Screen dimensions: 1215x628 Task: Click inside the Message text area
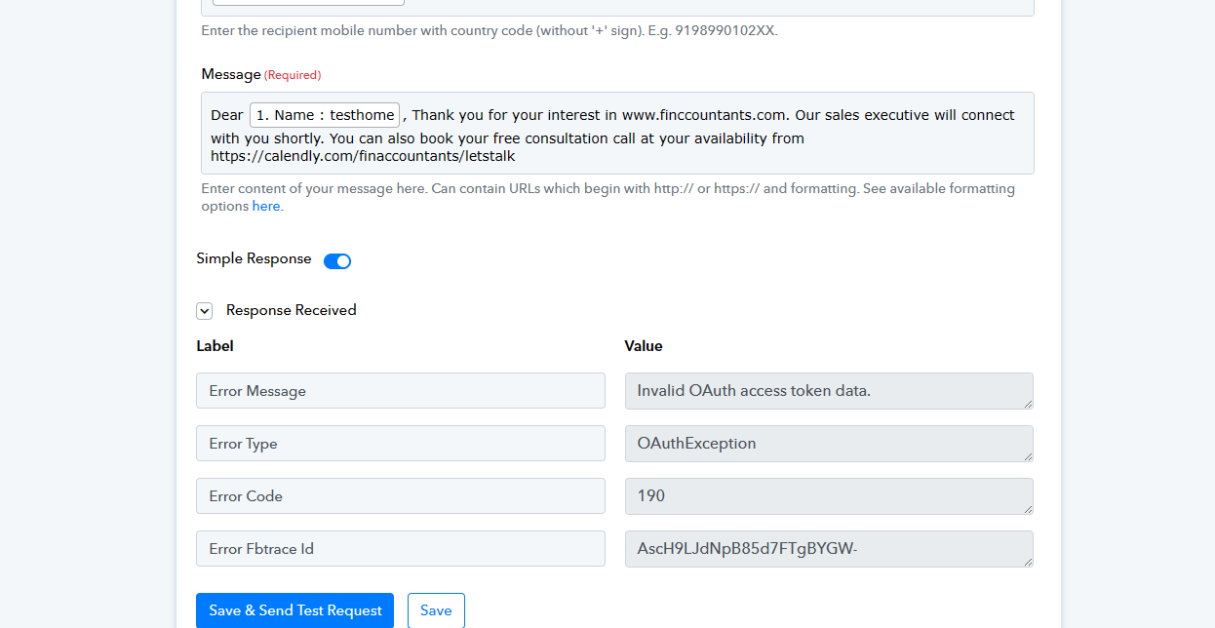pos(617,134)
